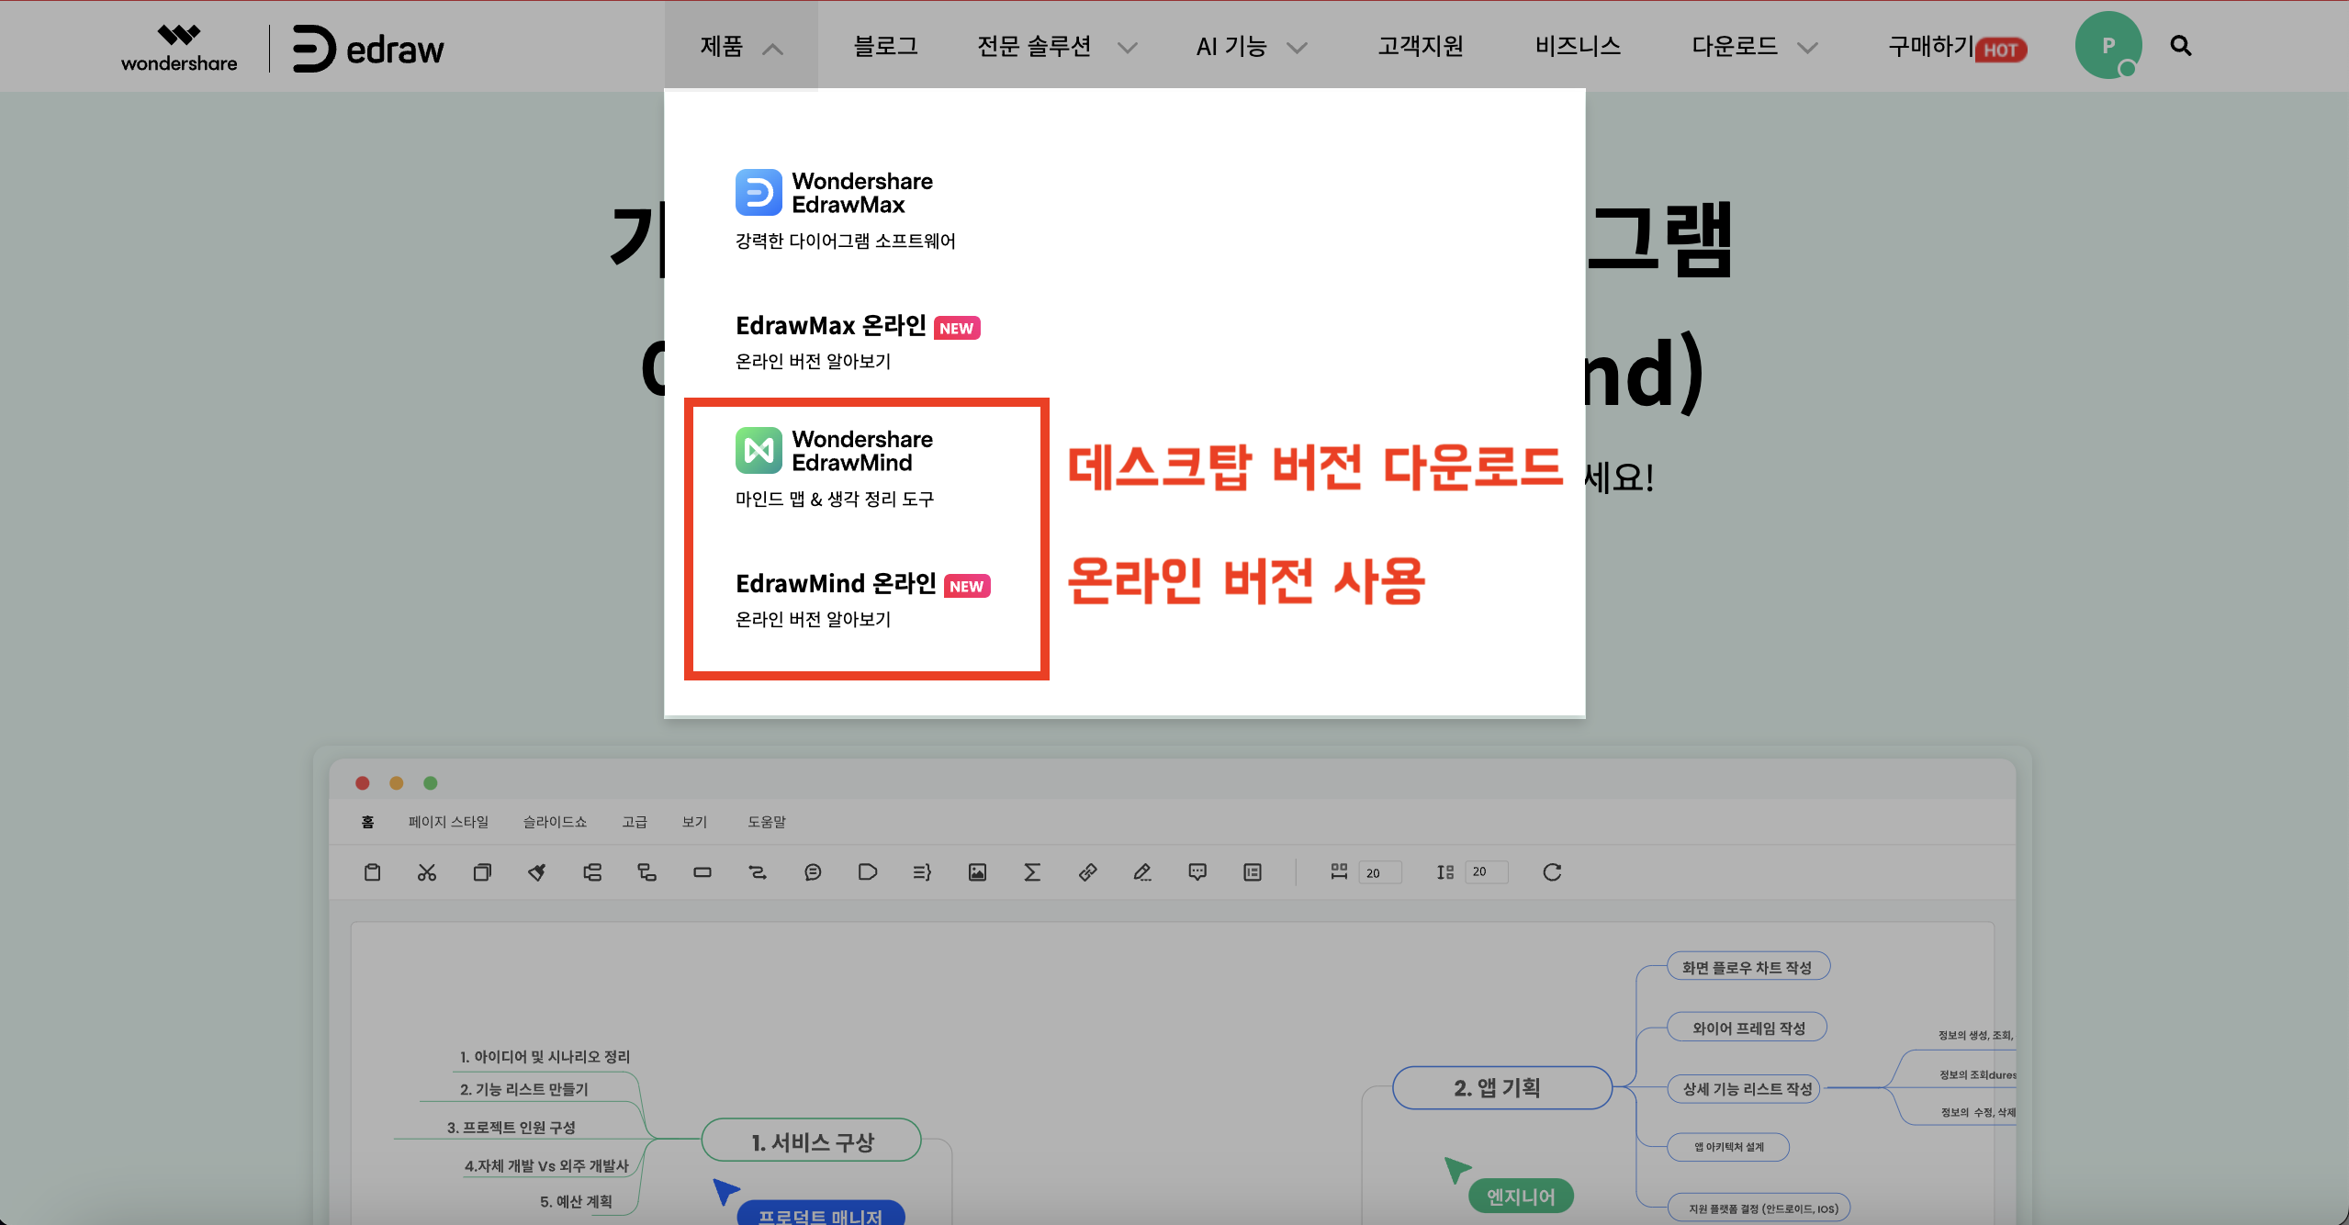The height and width of the screenshot is (1225, 2349).
Task: Click the green '엔지니어' label
Action: click(1521, 1197)
